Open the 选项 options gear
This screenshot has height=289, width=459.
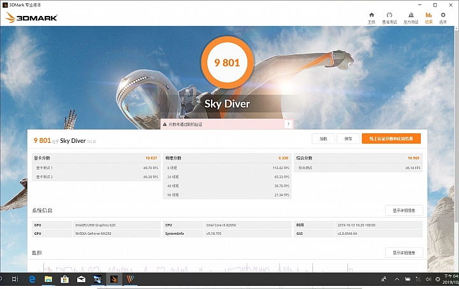pos(443,18)
